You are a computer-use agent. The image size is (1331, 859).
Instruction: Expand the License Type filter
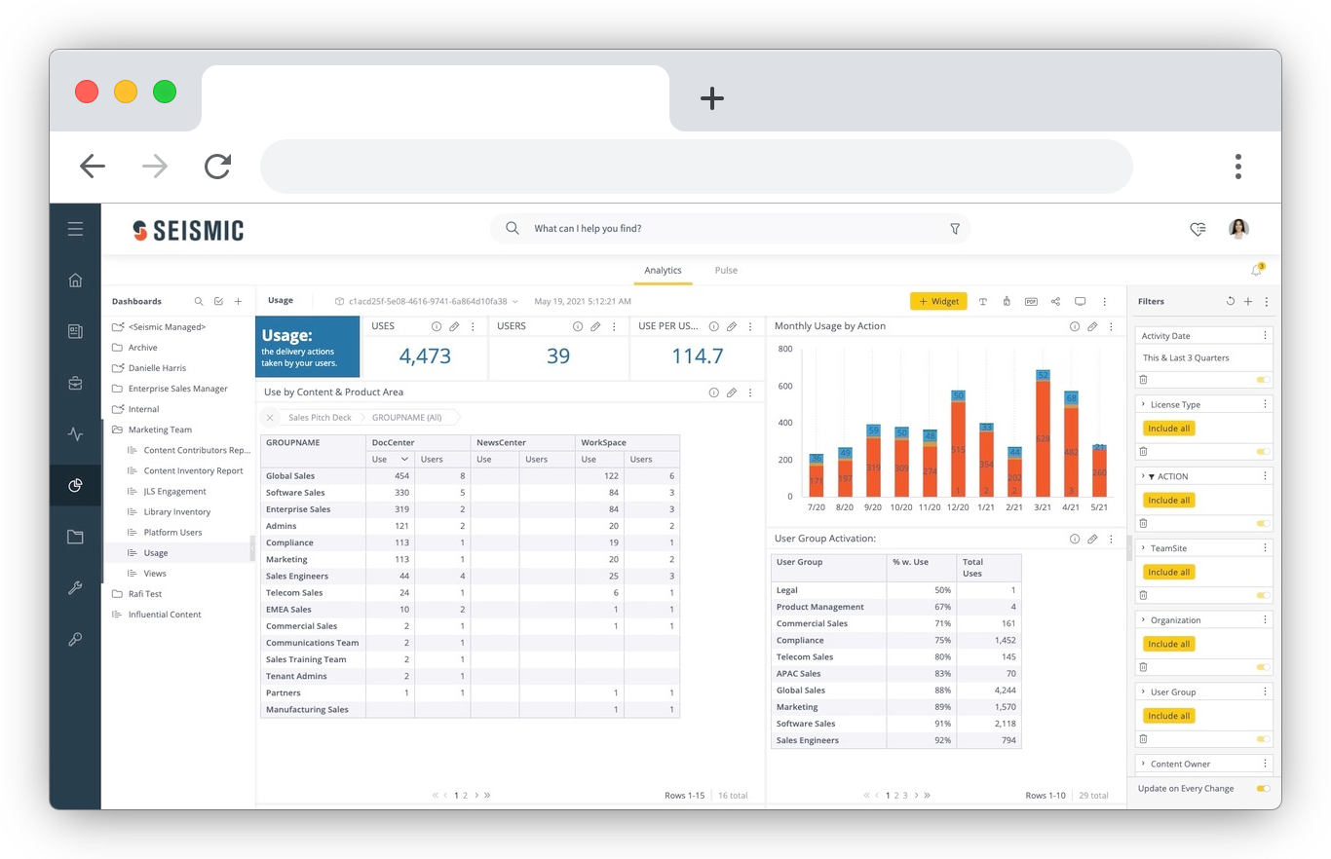[x=1143, y=404]
